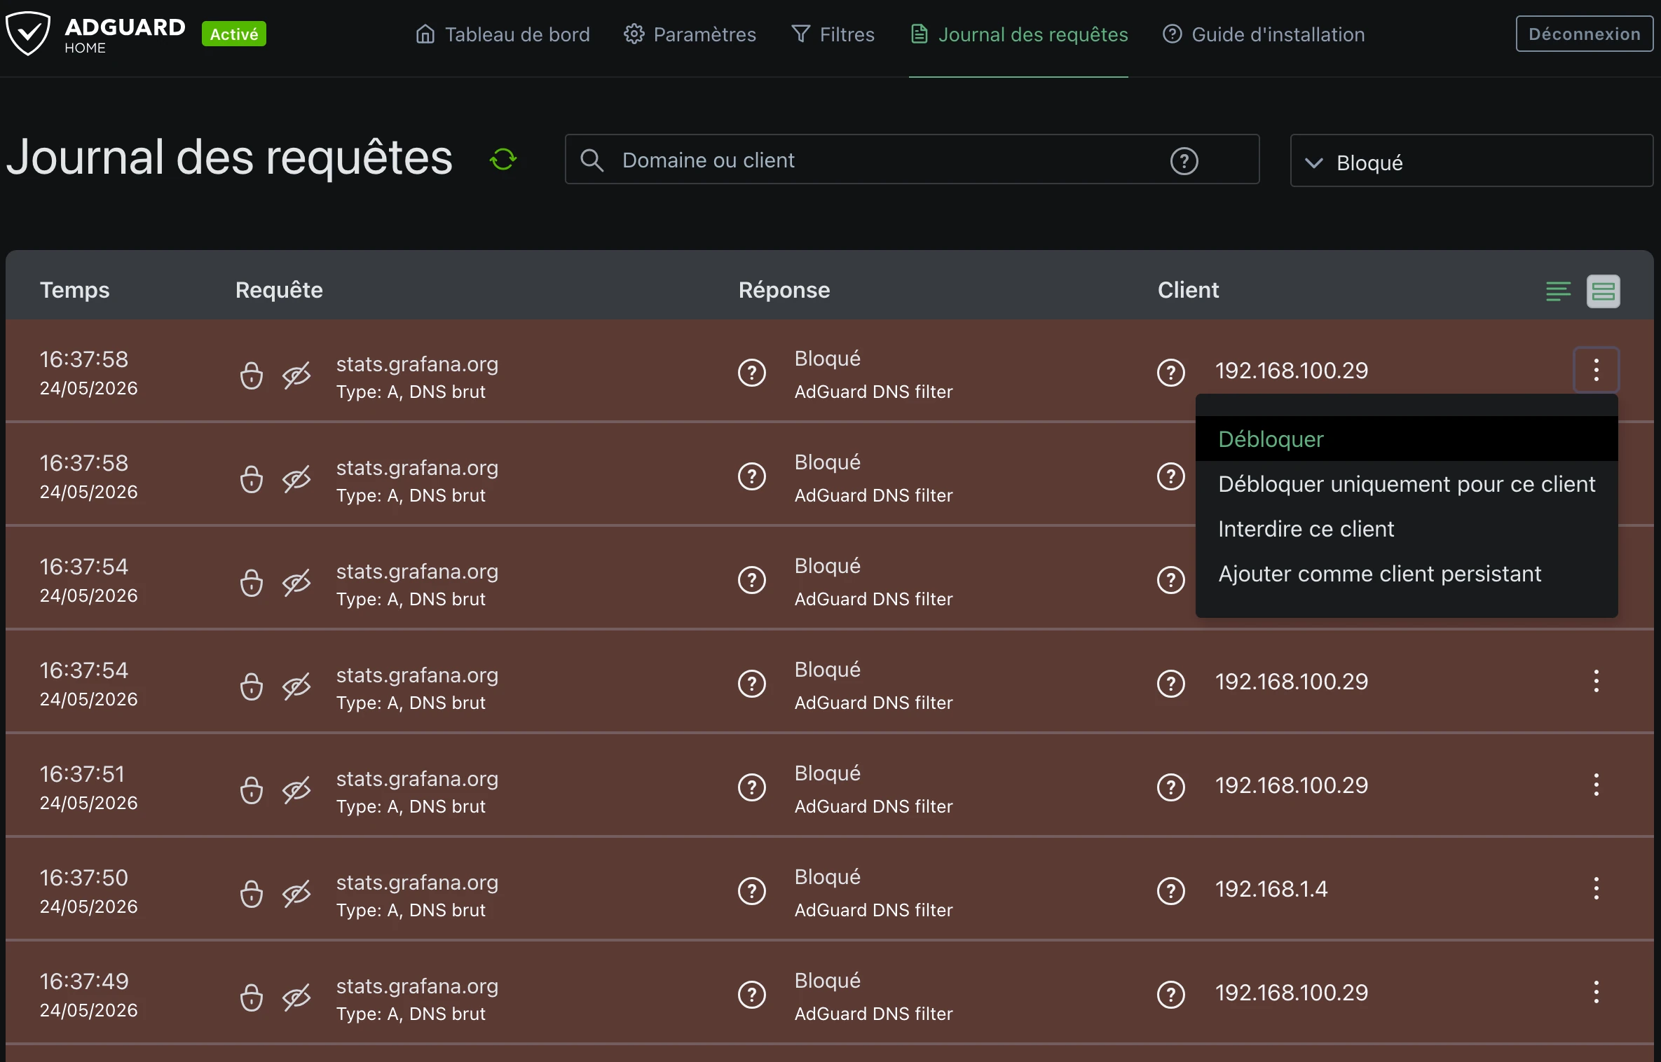1661x1062 pixels.
Task: Open the three-dot menu for 16:37:51 row
Action: 1597,785
